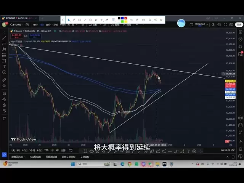
Task: Open the line thickness option in annotation toolbar
Action: tap(113, 20)
